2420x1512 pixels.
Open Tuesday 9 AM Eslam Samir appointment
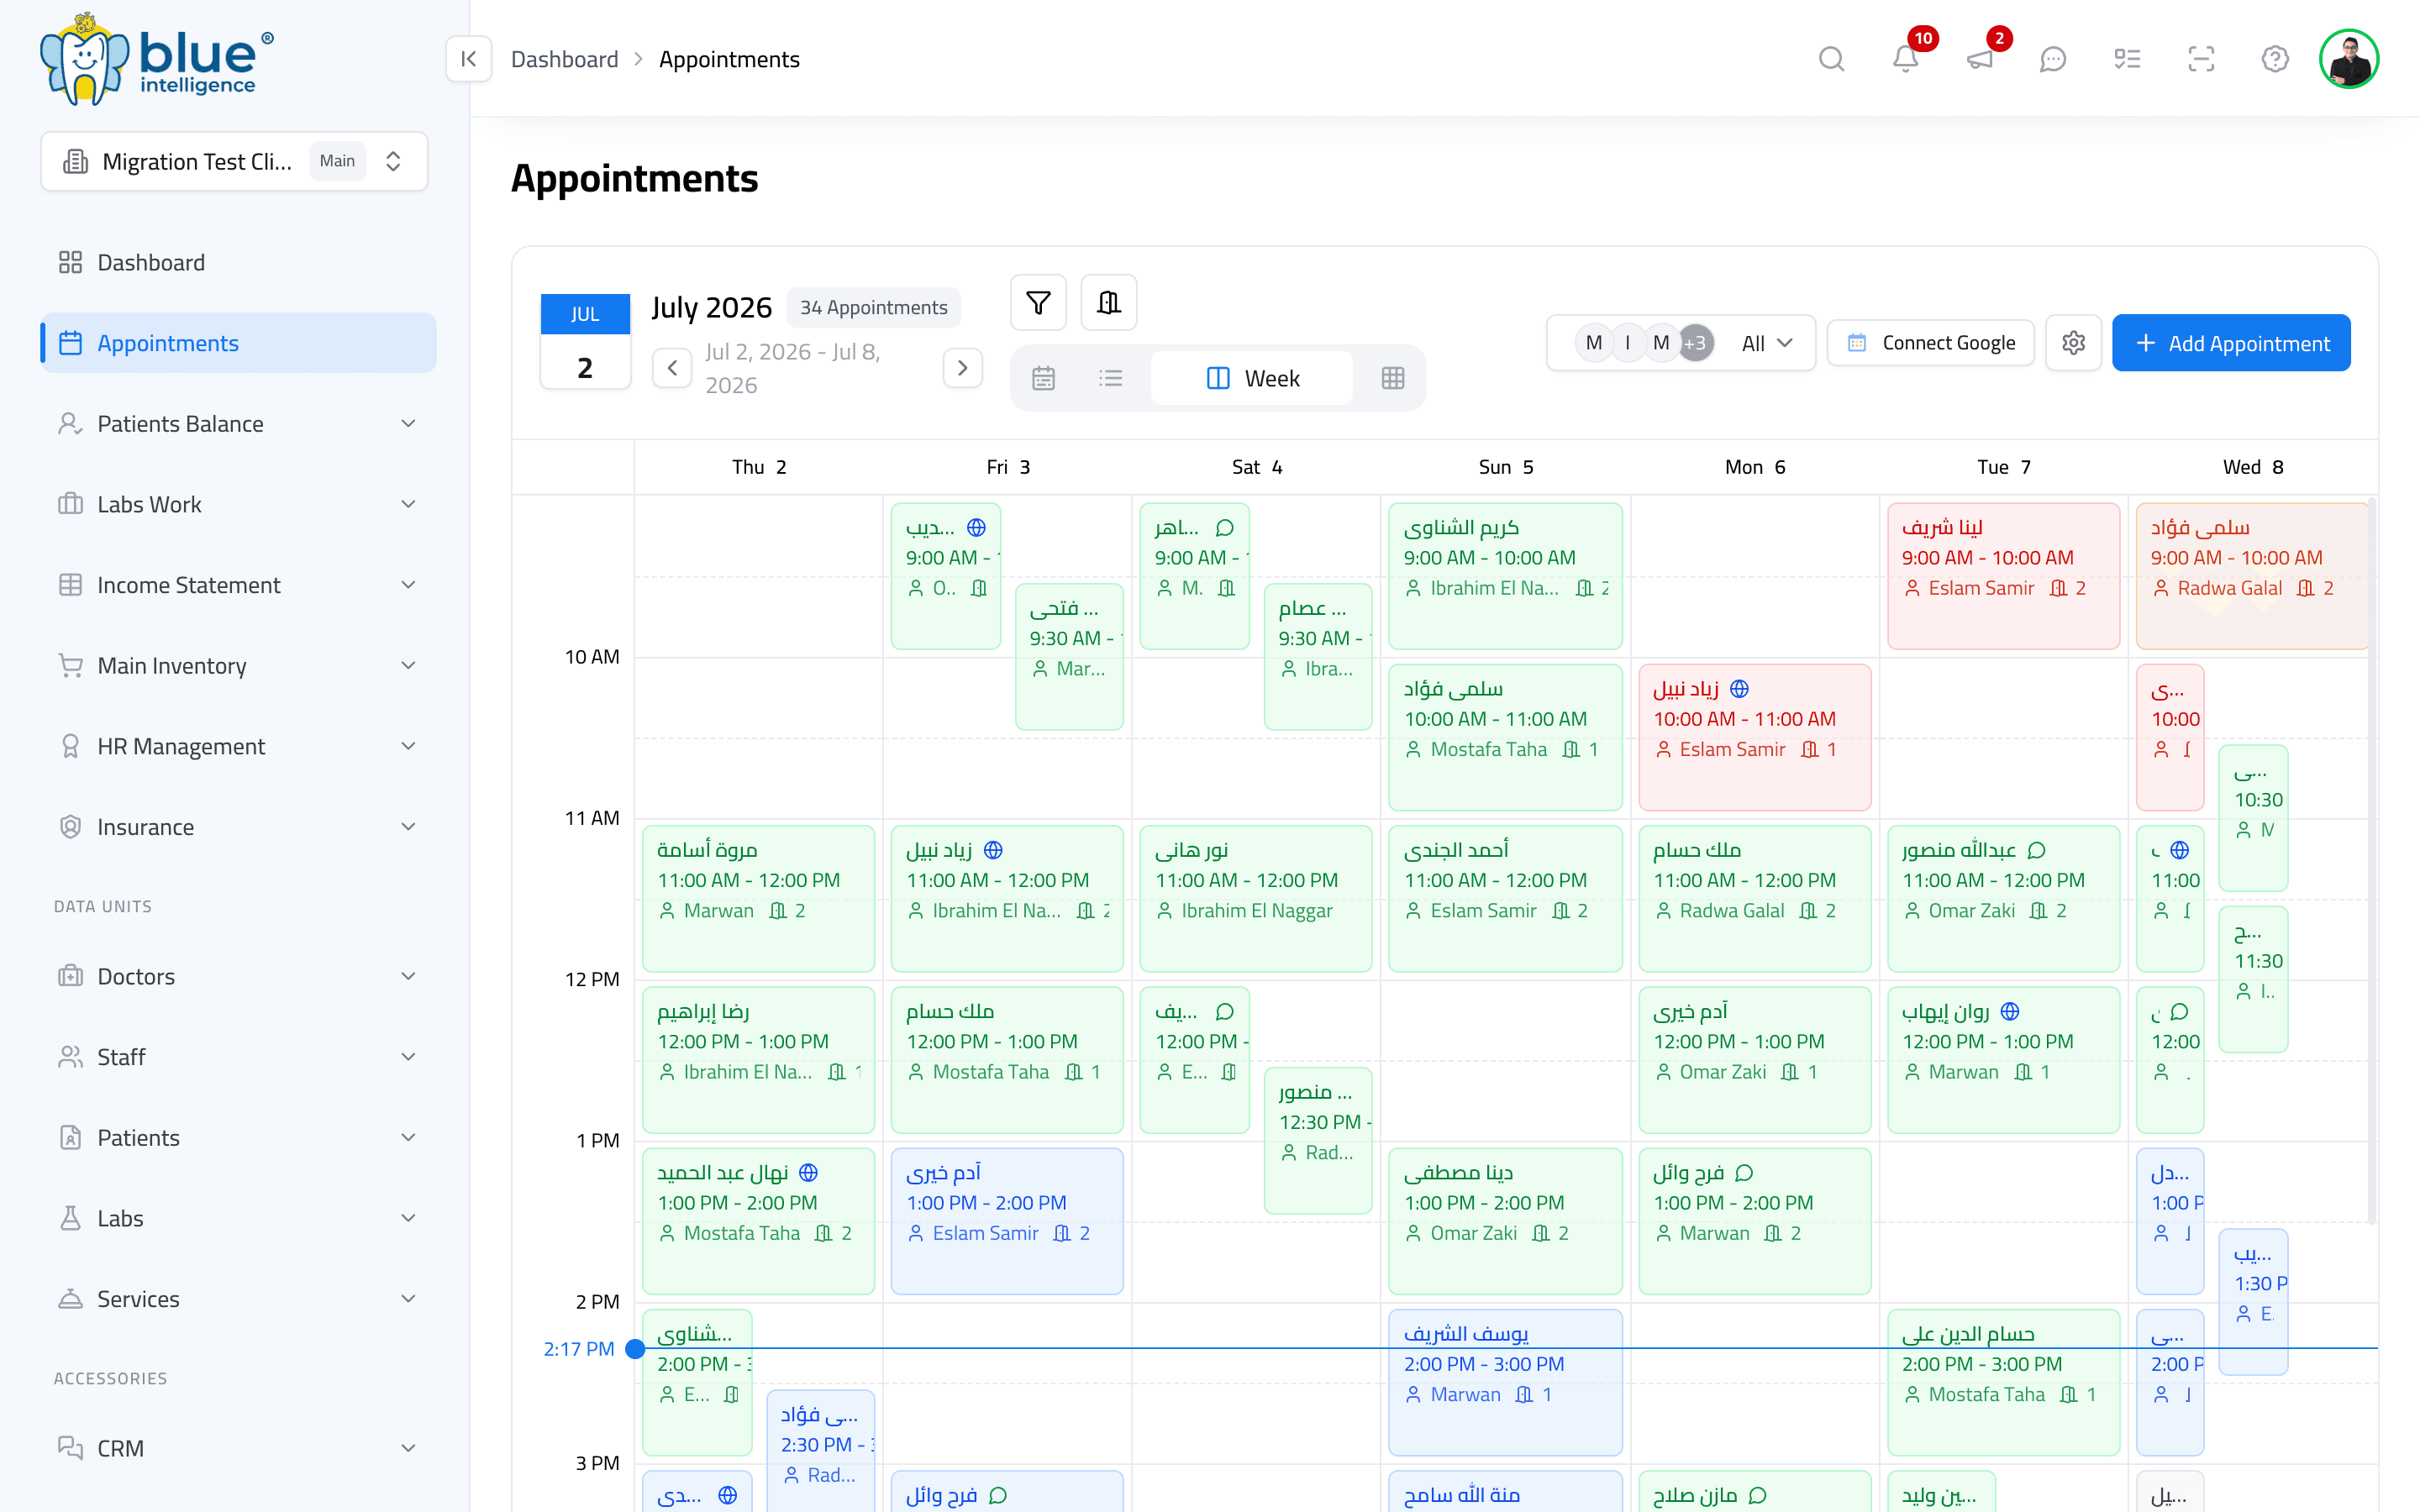2003,575
